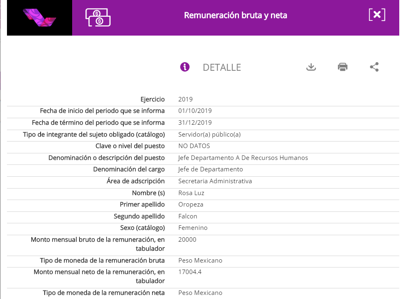Click the 'Denominación del cargo' label
Image resolution: width=405 pixels, height=299 pixels.
click(x=129, y=169)
